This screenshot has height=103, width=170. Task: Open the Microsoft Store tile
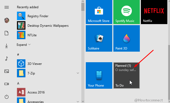(99, 12)
